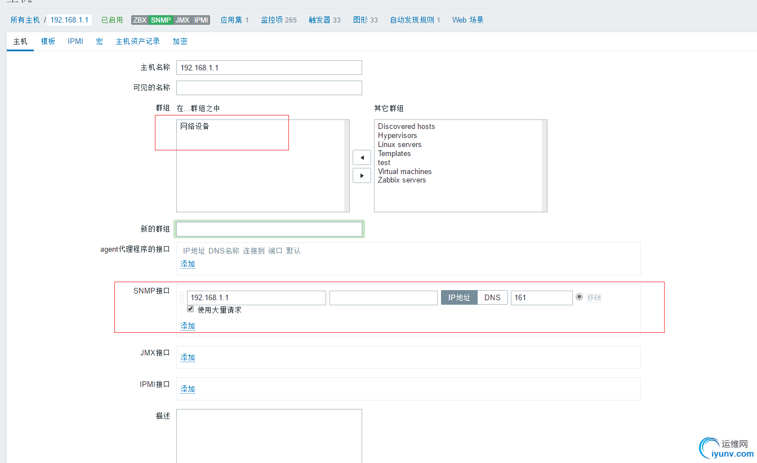757x463 pixels.
Task: Click into the 可见的名称 field
Action: [x=269, y=88]
